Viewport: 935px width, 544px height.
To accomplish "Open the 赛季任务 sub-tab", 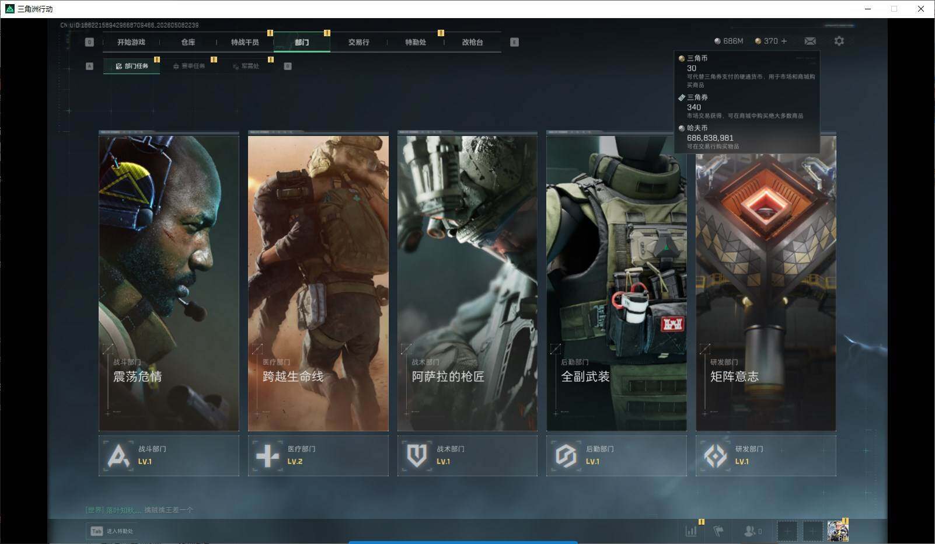I will tap(189, 66).
